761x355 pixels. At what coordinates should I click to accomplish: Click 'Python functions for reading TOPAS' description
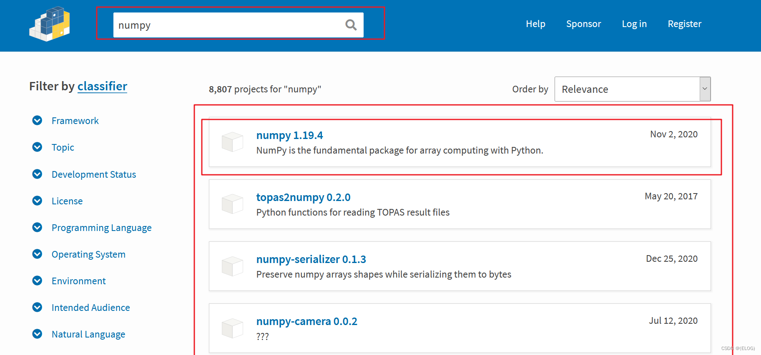pyautogui.click(x=353, y=212)
